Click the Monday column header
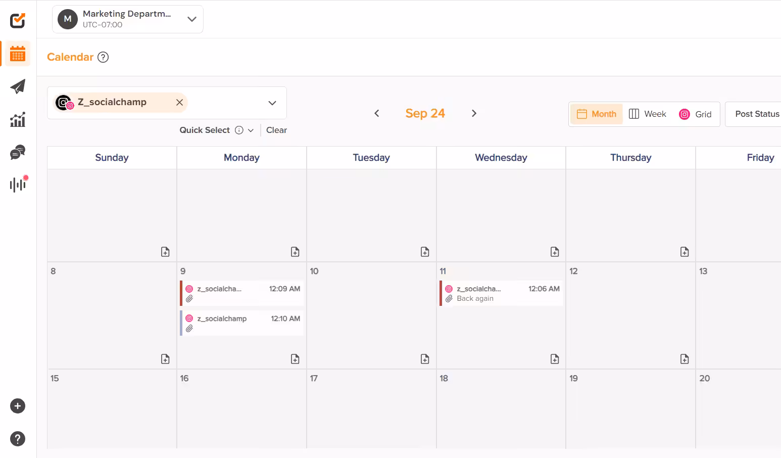This screenshot has width=781, height=458. pos(241,158)
